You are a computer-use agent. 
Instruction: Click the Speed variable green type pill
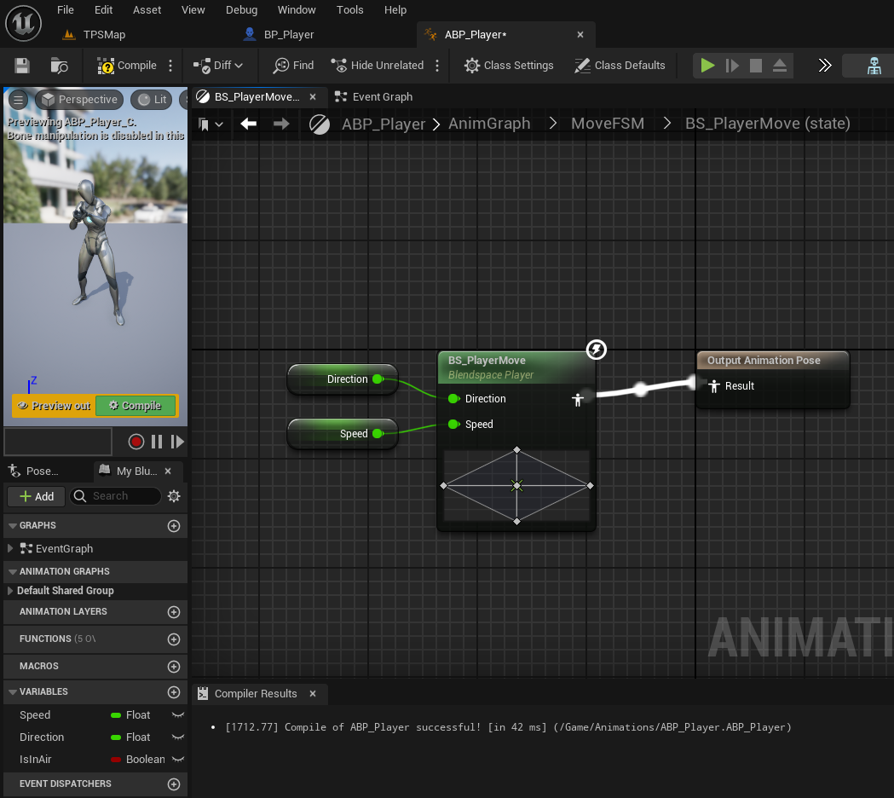coord(116,715)
